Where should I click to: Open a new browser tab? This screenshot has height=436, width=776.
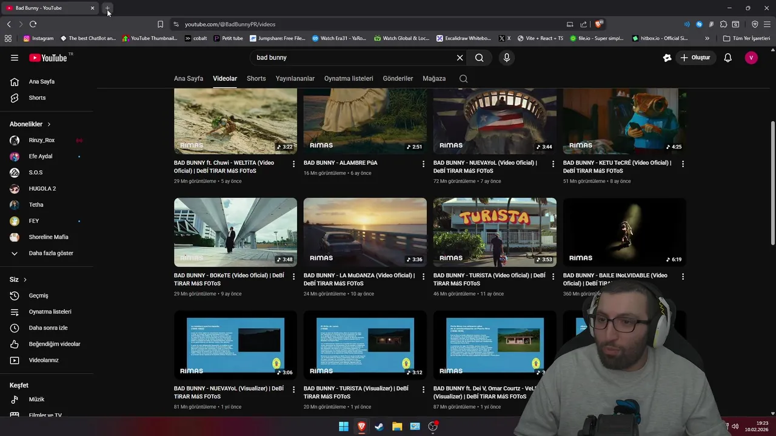(x=107, y=8)
